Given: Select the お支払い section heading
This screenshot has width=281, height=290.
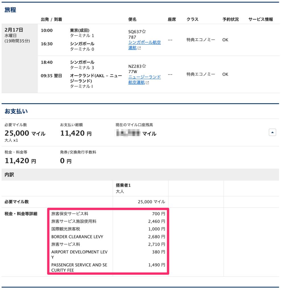Looking at the screenshot, I should [x=16, y=111].
